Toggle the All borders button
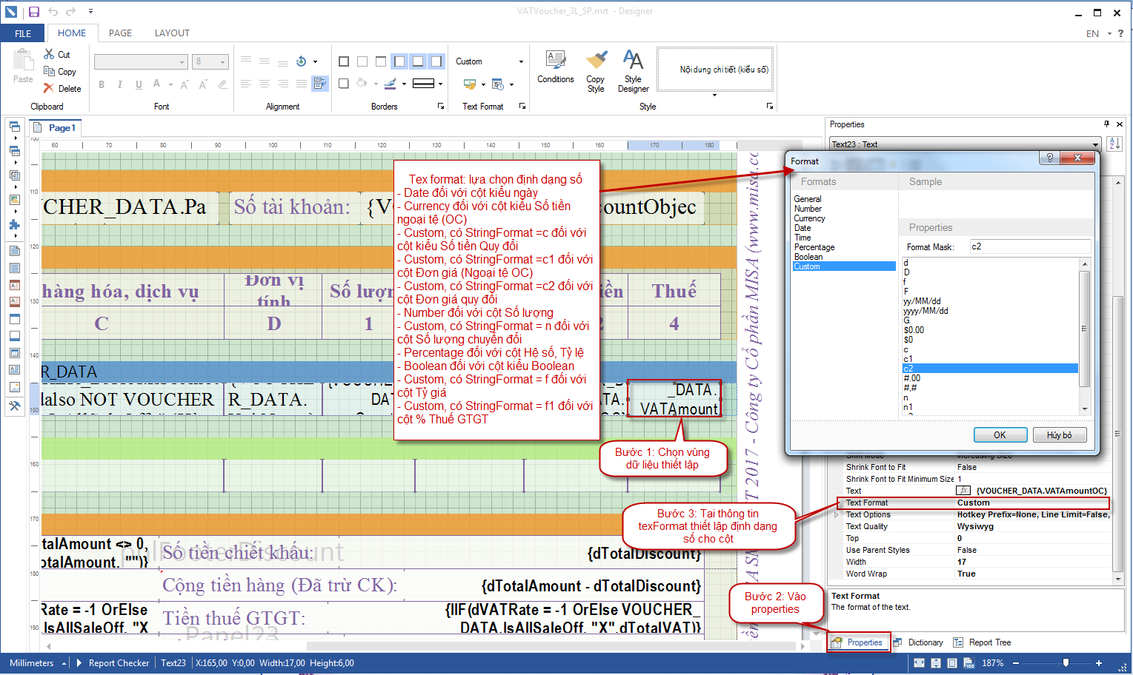This screenshot has width=1133, height=675. (344, 61)
